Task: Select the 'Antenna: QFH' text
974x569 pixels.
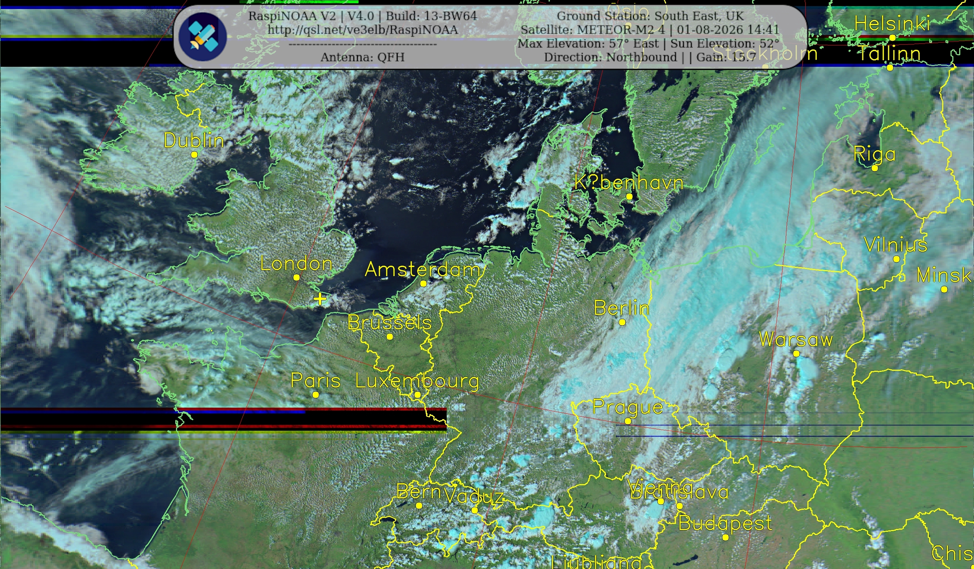Action: click(x=362, y=57)
